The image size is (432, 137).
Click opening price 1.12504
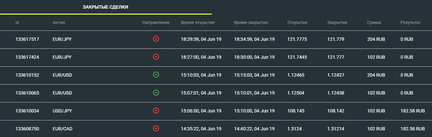(x=296, y=93)
